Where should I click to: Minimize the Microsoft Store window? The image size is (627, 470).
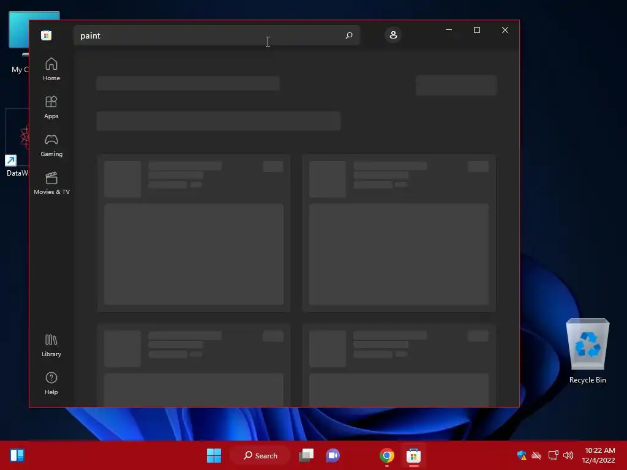(449, 30)
